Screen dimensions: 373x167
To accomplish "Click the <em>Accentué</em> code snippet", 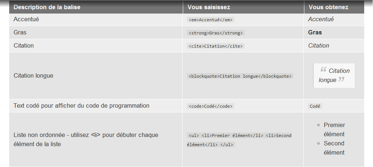I will click(x=210, y=20).
